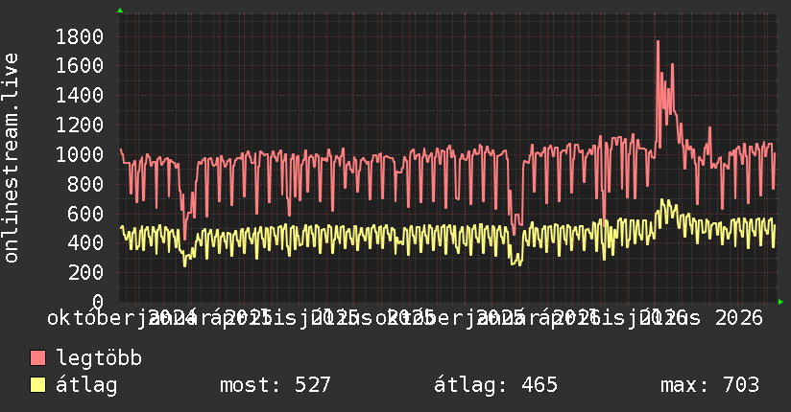Click the 1400 y-axis label
This screenshot has width=791, height=412.
tap(80, 96)
